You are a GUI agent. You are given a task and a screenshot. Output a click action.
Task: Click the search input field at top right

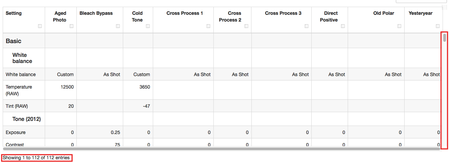(421, 1)
